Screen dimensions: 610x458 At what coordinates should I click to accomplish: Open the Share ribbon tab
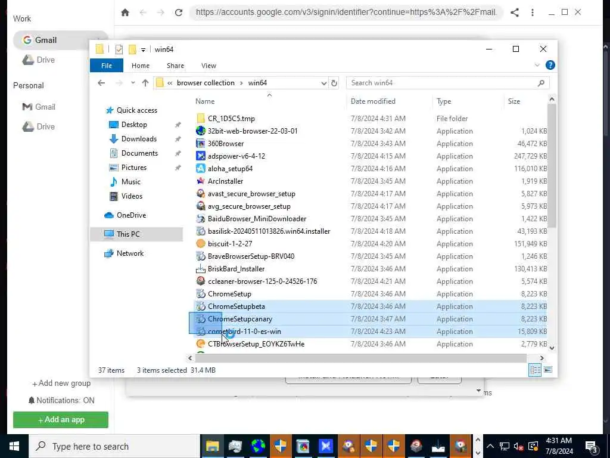click(176, 66)
